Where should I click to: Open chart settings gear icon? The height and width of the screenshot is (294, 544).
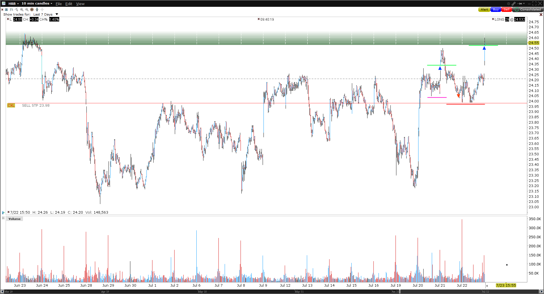pos(509,4)
